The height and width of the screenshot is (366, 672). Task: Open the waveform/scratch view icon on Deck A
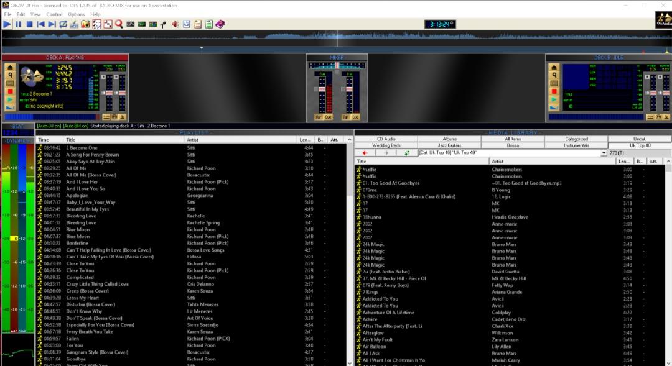click(x=10, y=106)
